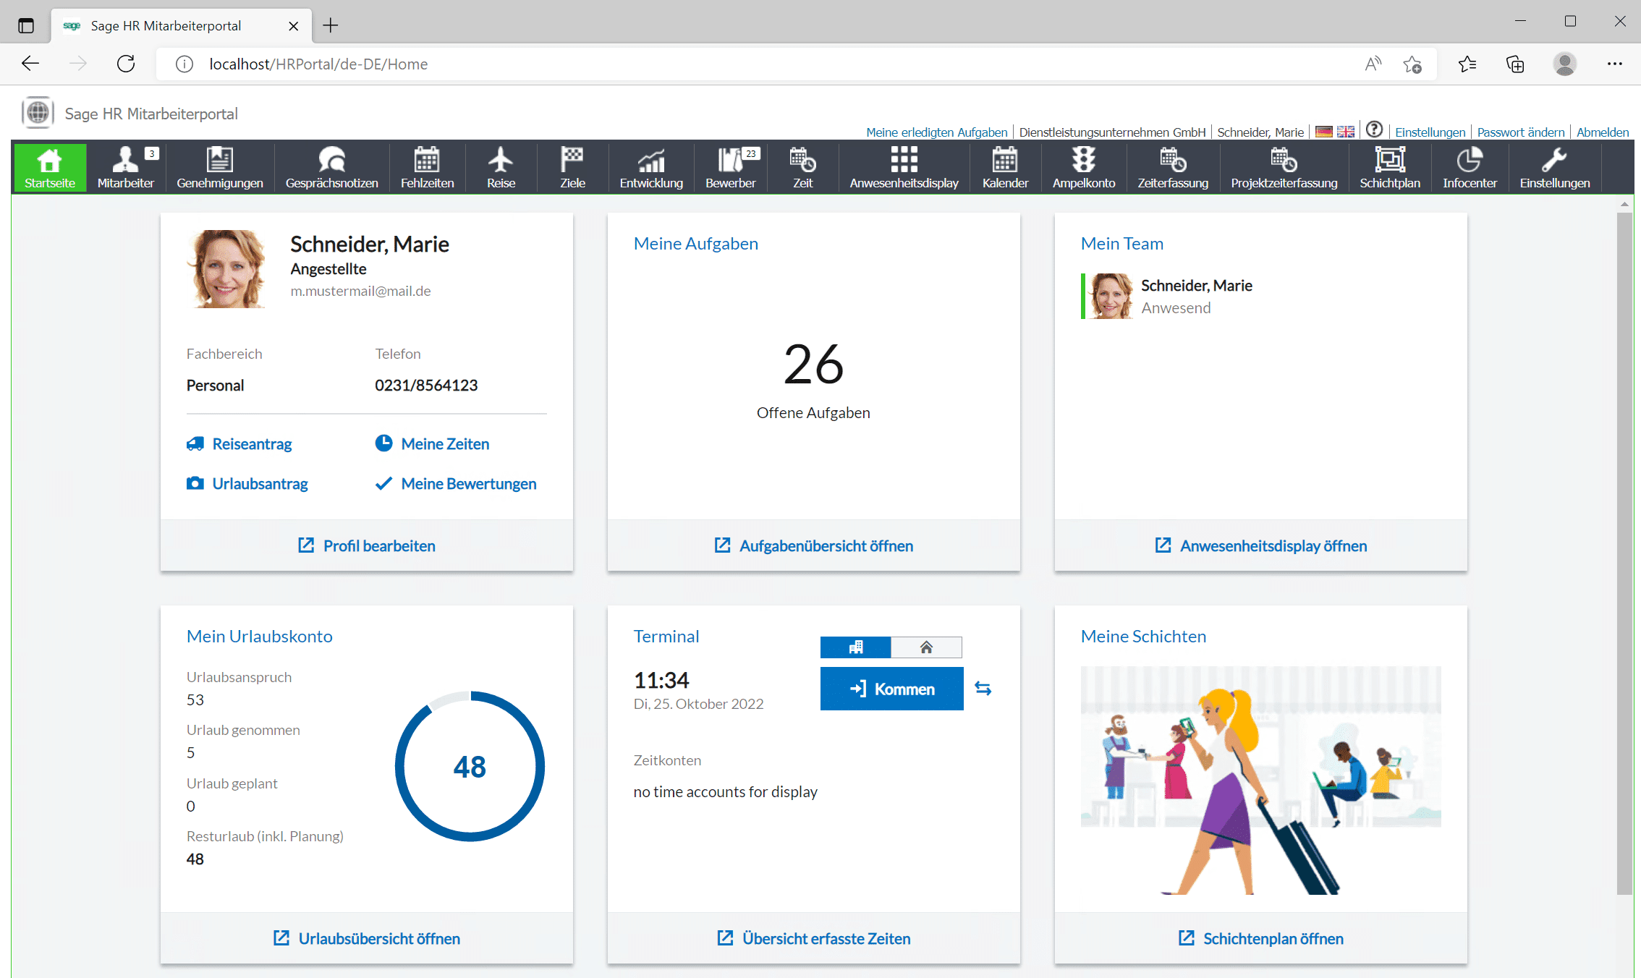Image resolution: width=1641 pixels, height=978 pixels.
Task: Switch language to English flag
Action: [x=1346, y=132]
